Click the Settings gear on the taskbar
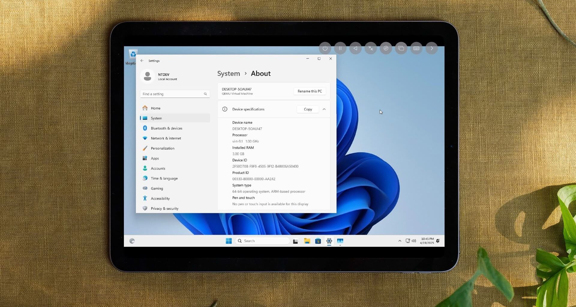The image size is (576, 307). (x=329, y=241)
